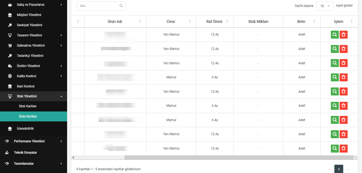This screenshot has height=173, width=362.
Task: Click the Satınalma Yönetimi cart icon
Action: pos(10,46)
